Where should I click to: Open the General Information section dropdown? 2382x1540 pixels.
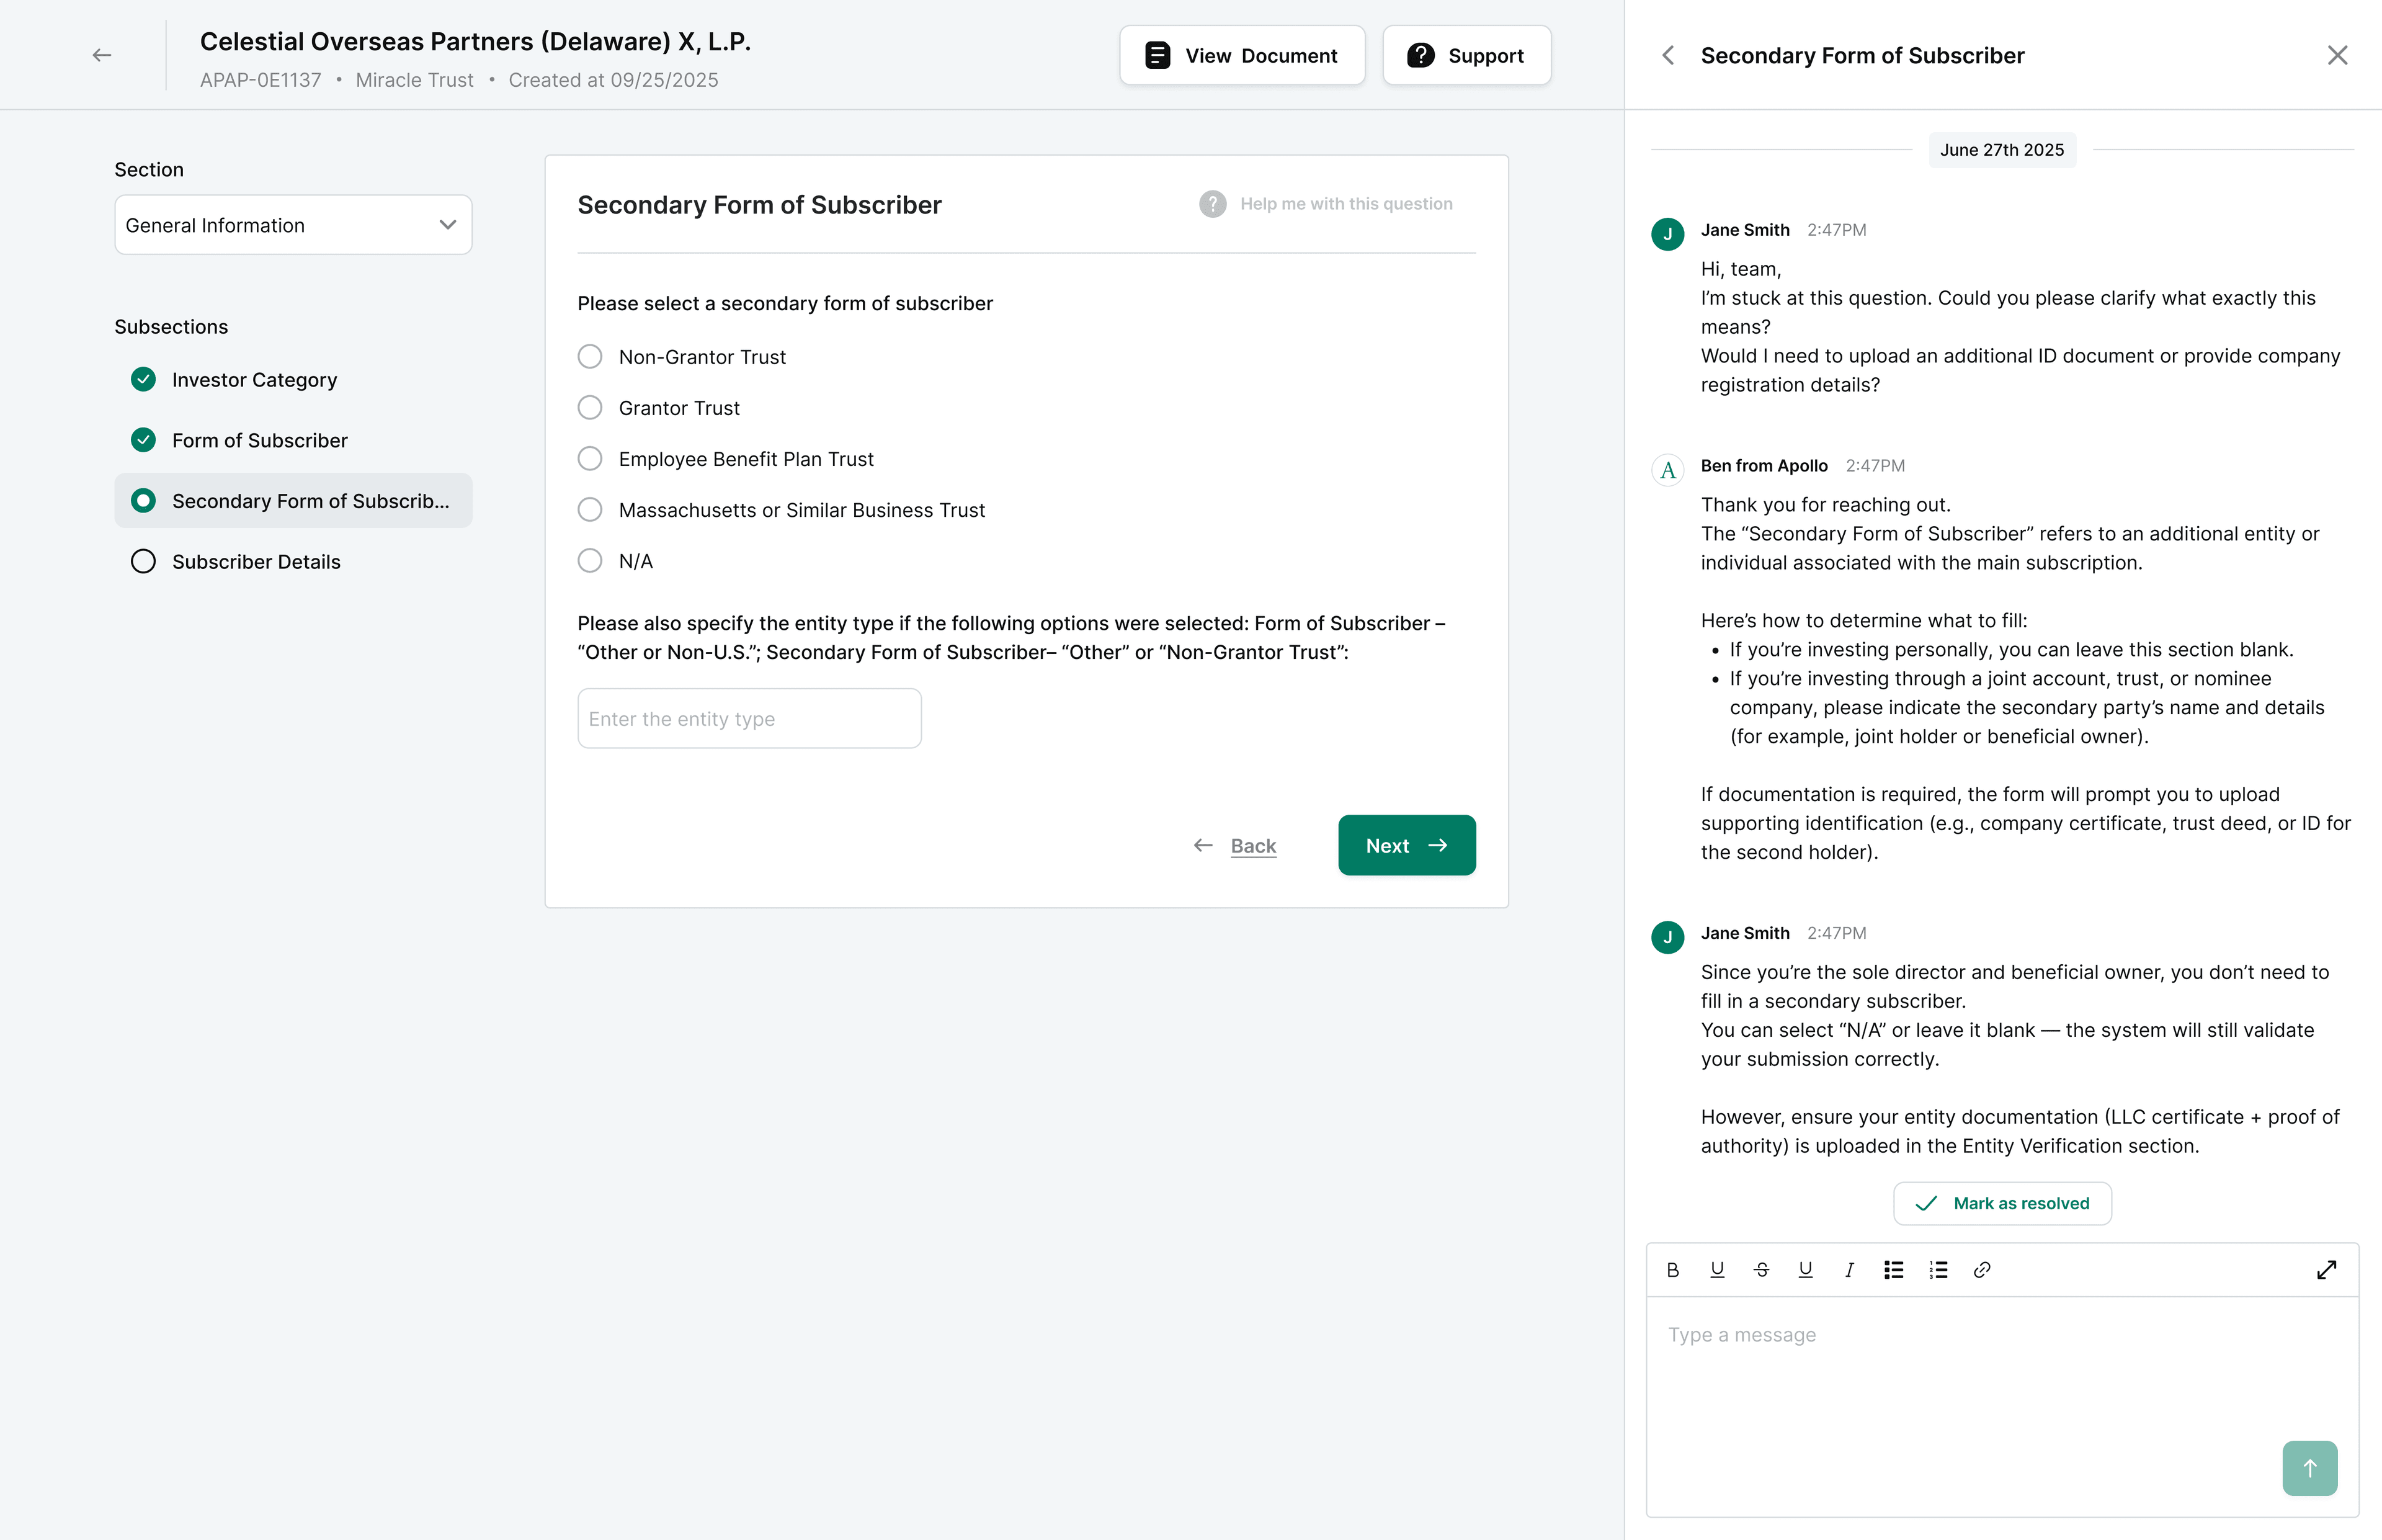tap(293, 225)
